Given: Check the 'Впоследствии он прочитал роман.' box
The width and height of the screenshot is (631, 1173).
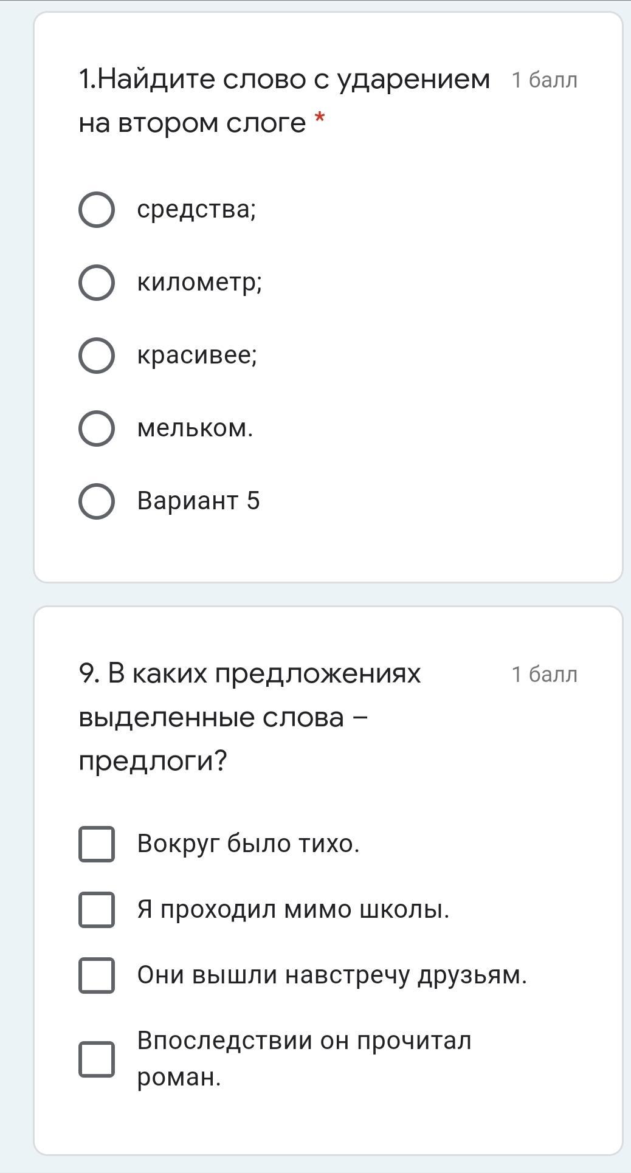Looking at the screenshot, I should pos(97,1059).
